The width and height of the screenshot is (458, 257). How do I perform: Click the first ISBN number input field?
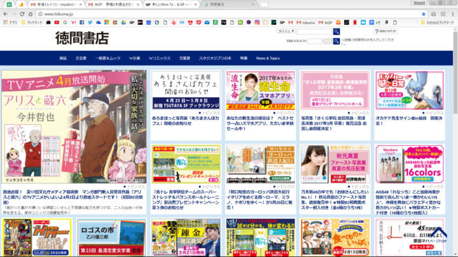tap(315, 41)
